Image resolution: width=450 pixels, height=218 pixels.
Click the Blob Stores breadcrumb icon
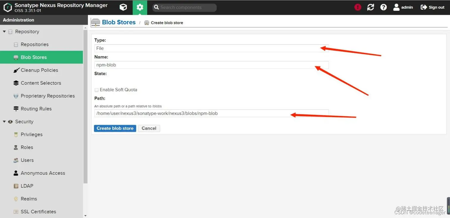point(96,22)
